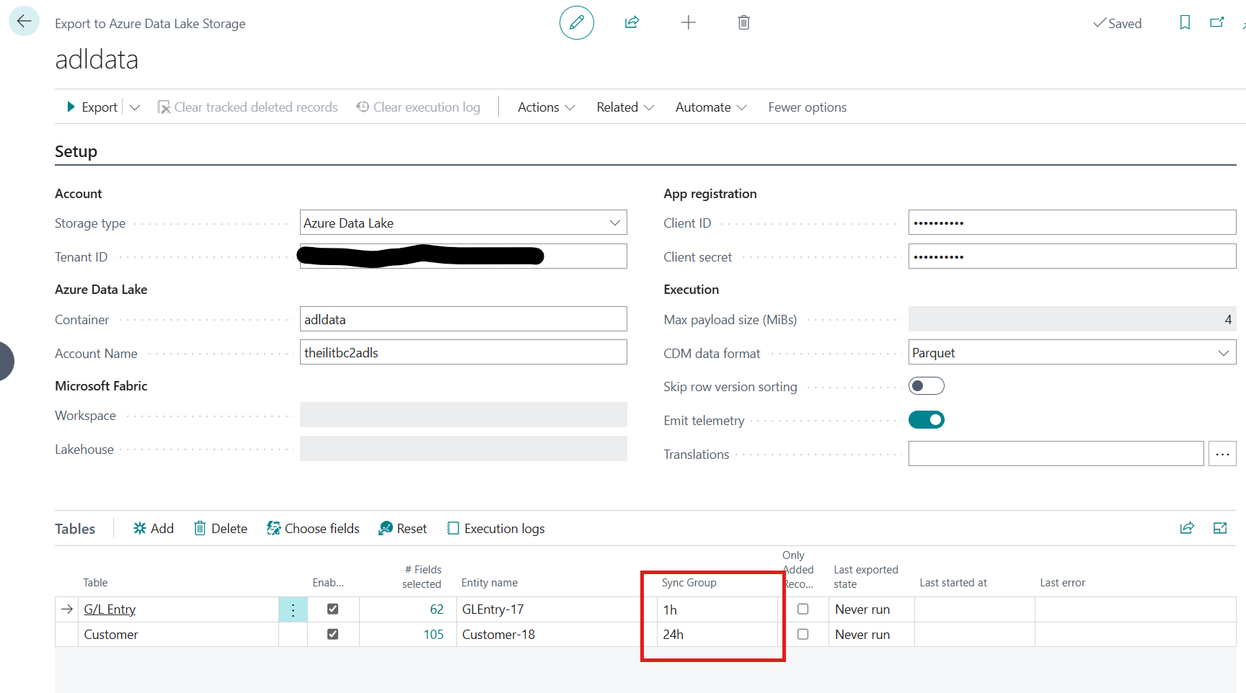Screen dimensions: 1246x693
Task: Enable Skip row version sorting
Action: coord(927,385)
